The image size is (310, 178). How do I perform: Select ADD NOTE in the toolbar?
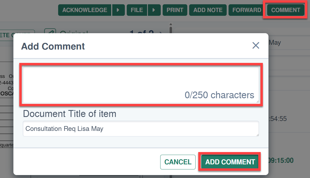[x=208, y=10]
